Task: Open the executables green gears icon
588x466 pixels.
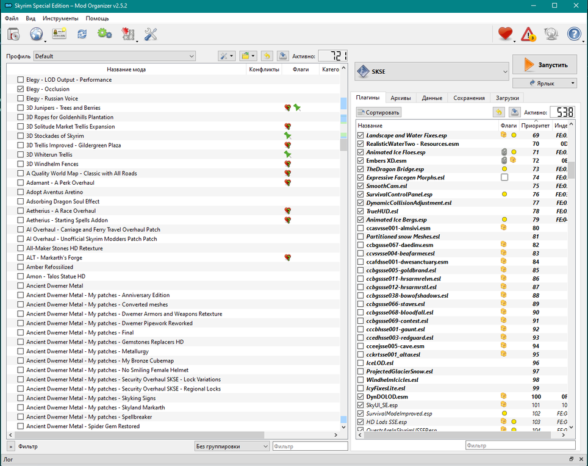Action: 105,34
